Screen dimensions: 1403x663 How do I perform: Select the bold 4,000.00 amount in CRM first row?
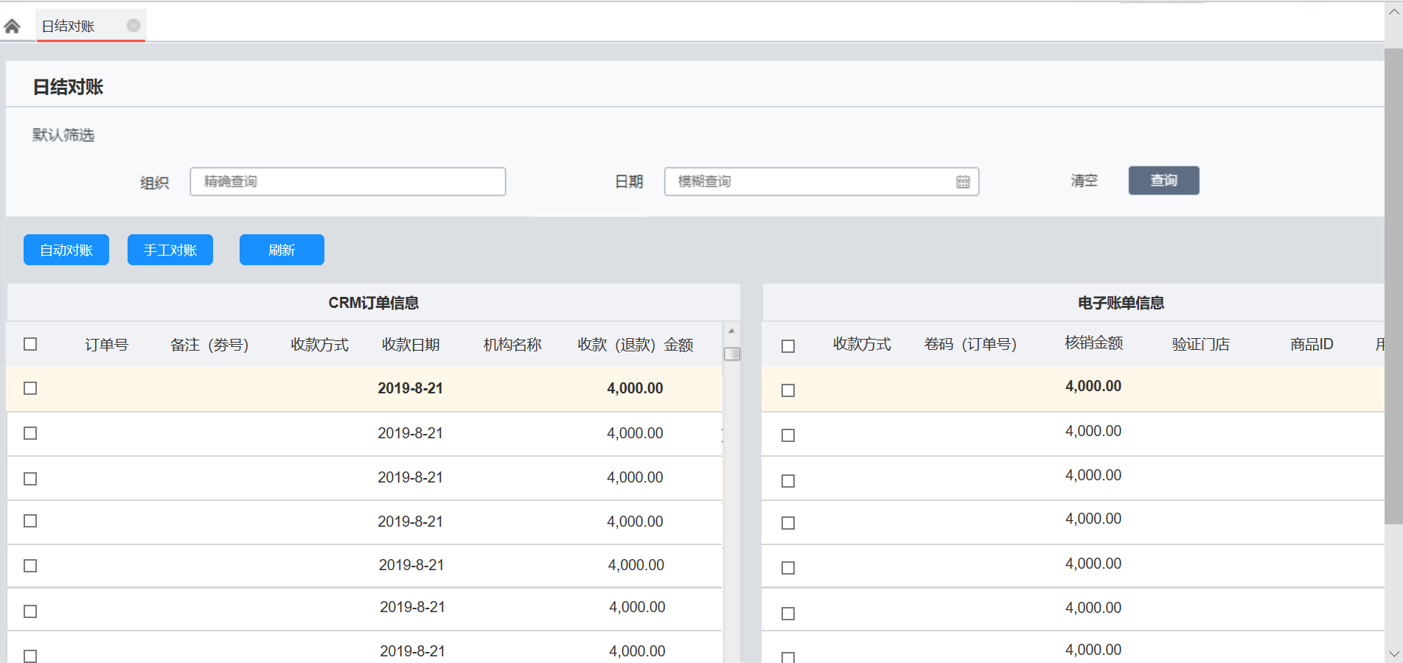pyautogui.click(x=635, y=388)
